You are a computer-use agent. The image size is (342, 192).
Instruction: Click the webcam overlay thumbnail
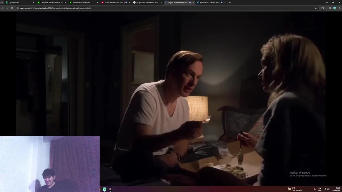point(50,164)
